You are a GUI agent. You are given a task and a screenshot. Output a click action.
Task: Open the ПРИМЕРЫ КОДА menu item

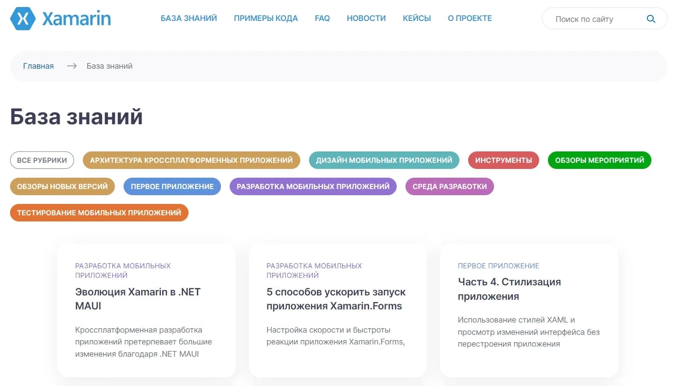point(266,18)
